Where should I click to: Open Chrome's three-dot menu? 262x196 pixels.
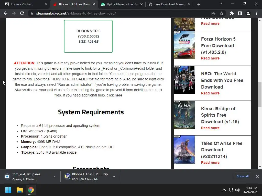256,13
